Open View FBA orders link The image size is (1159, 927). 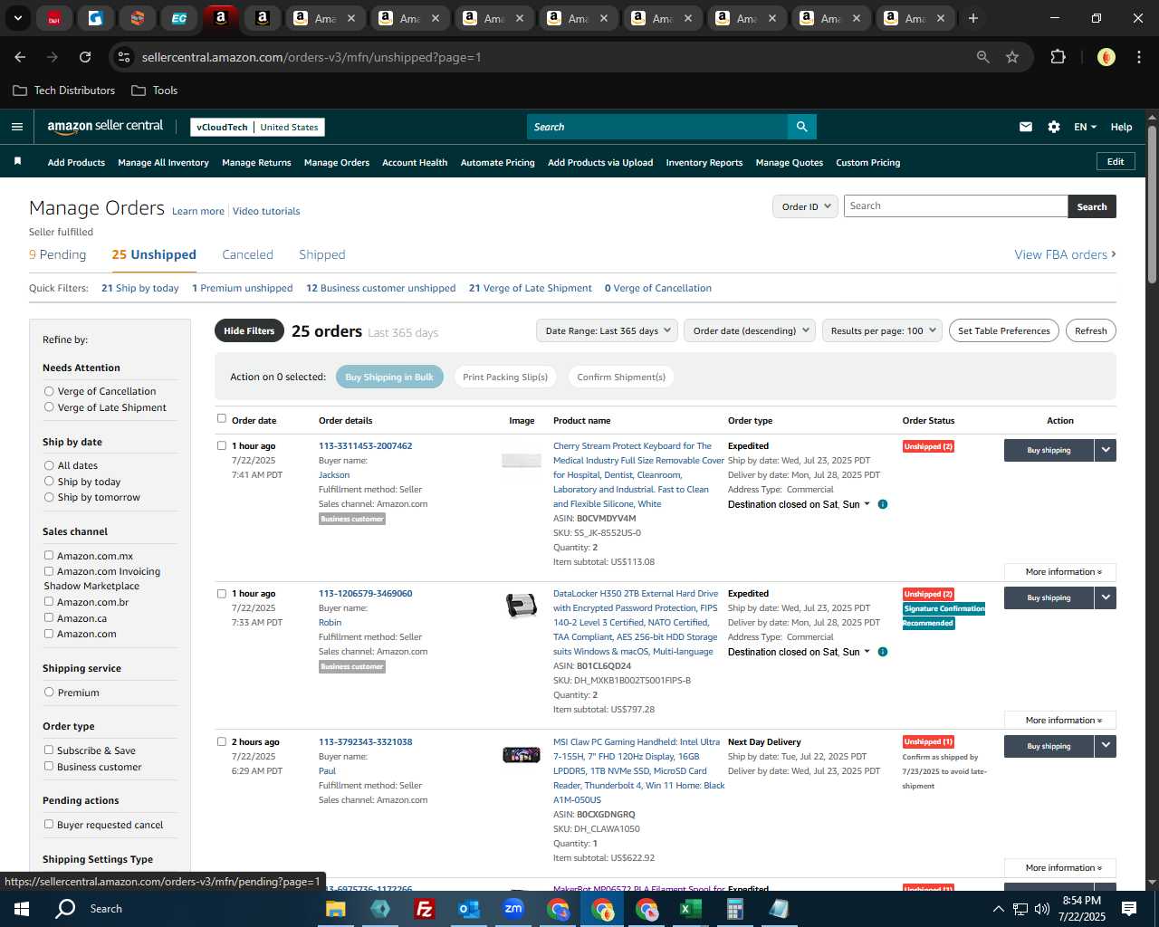(x=1065, y=254)
